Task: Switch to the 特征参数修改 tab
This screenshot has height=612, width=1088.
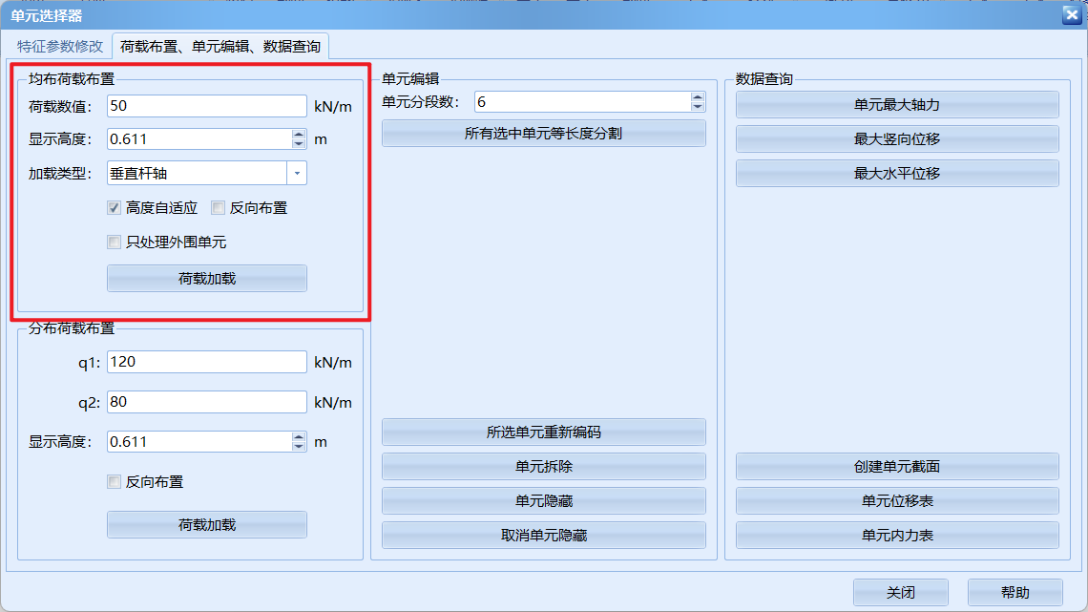Action: tap(59, 46)
